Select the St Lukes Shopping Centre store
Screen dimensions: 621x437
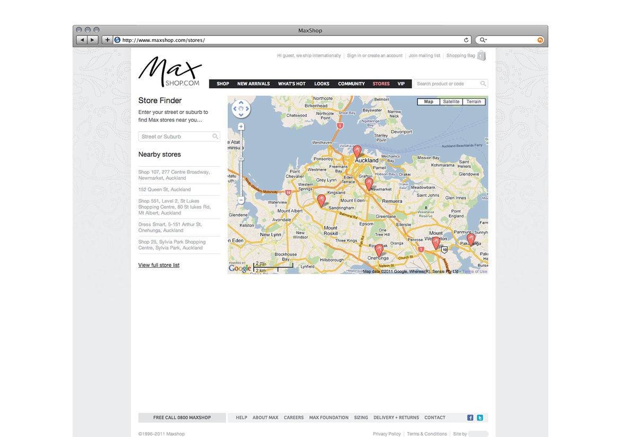point(175,207)
